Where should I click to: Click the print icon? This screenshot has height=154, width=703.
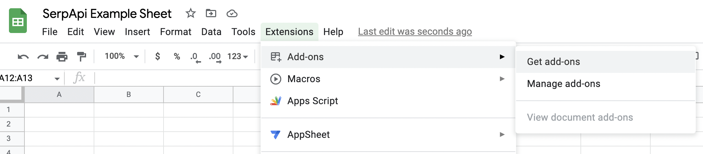(62, 56)
